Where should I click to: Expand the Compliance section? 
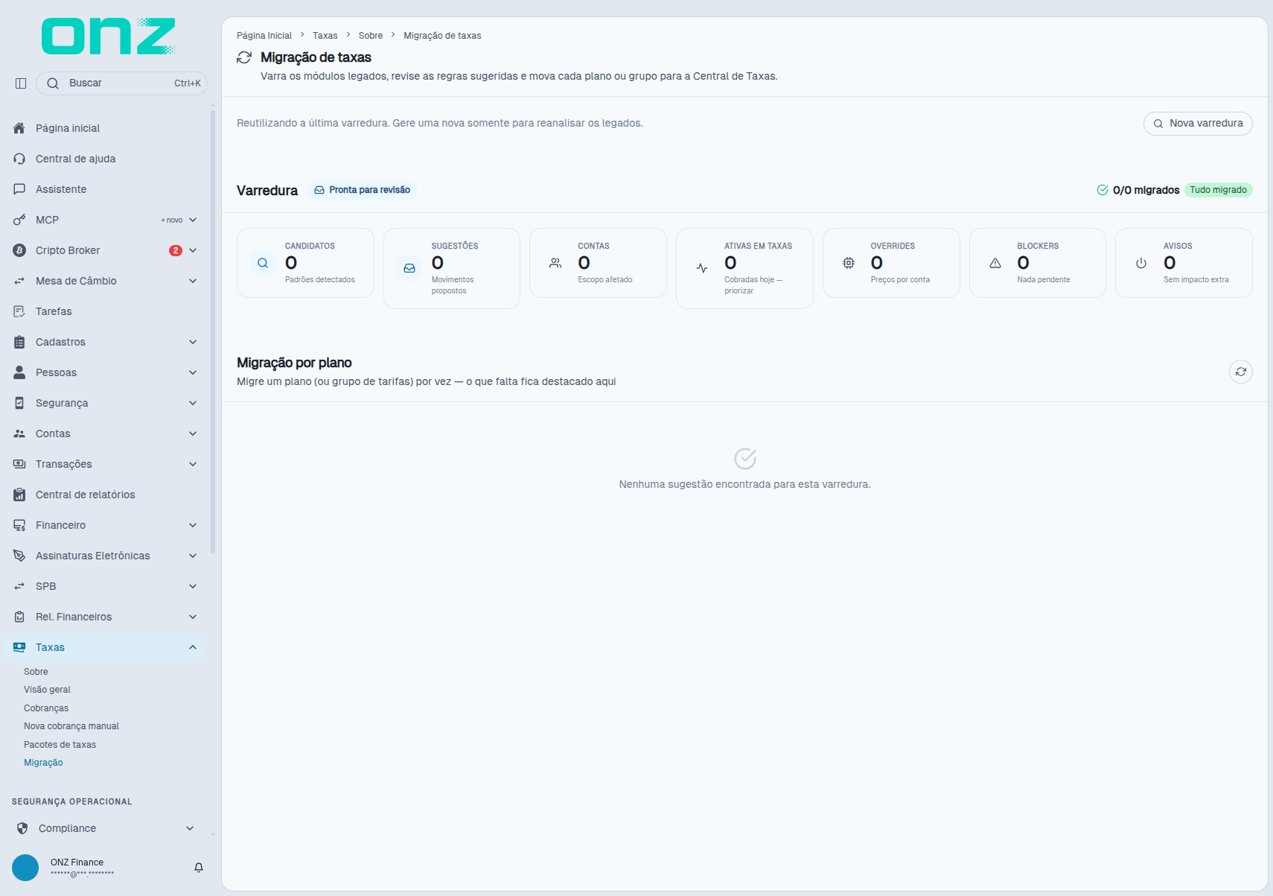[190, 828]
